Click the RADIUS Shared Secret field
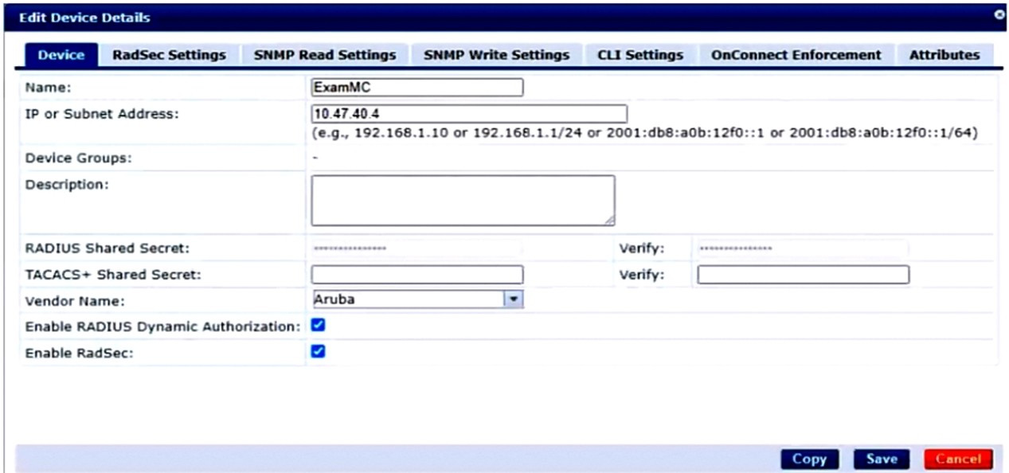1009x473 pixels. point(417,248)
